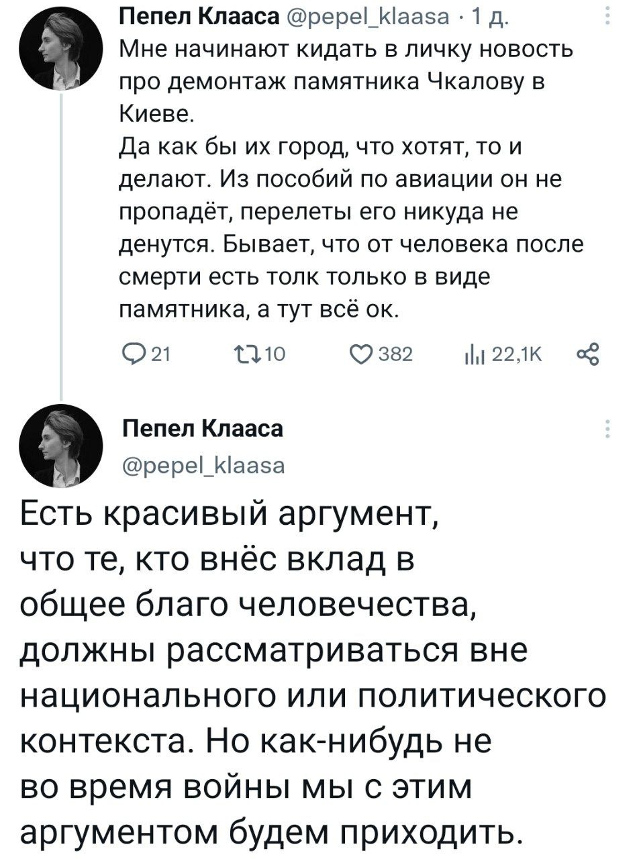Open profile picture on the second tweet
Screen dimensions: 639x859
click(62, 446)
